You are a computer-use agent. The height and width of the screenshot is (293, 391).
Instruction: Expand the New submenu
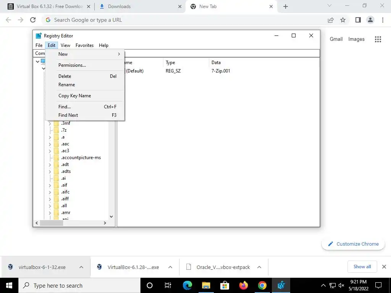click(x=85, y=54)
